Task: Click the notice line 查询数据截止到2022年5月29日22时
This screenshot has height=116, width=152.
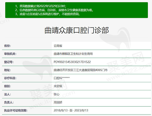Action: pyautogui.click(x=41, y=6)
